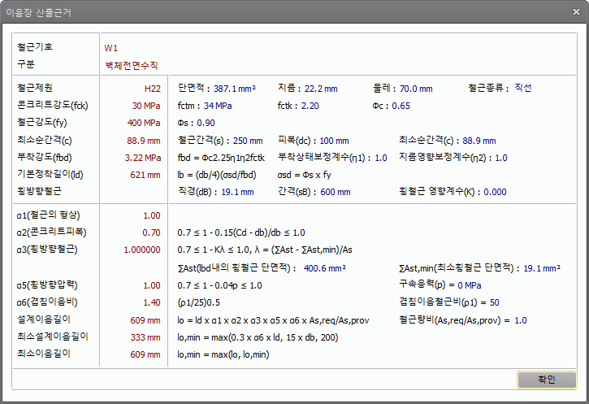Click the 횡방향철근 row label

point(39,191)
